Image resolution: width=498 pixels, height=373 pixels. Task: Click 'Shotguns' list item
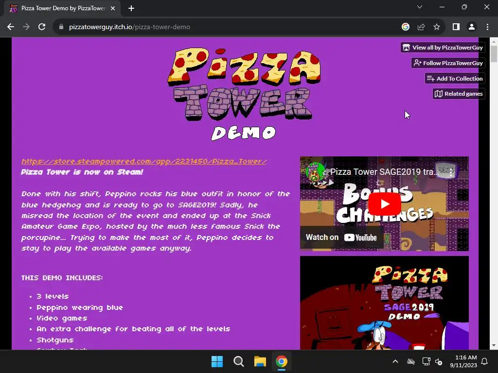tap(55, 340)
